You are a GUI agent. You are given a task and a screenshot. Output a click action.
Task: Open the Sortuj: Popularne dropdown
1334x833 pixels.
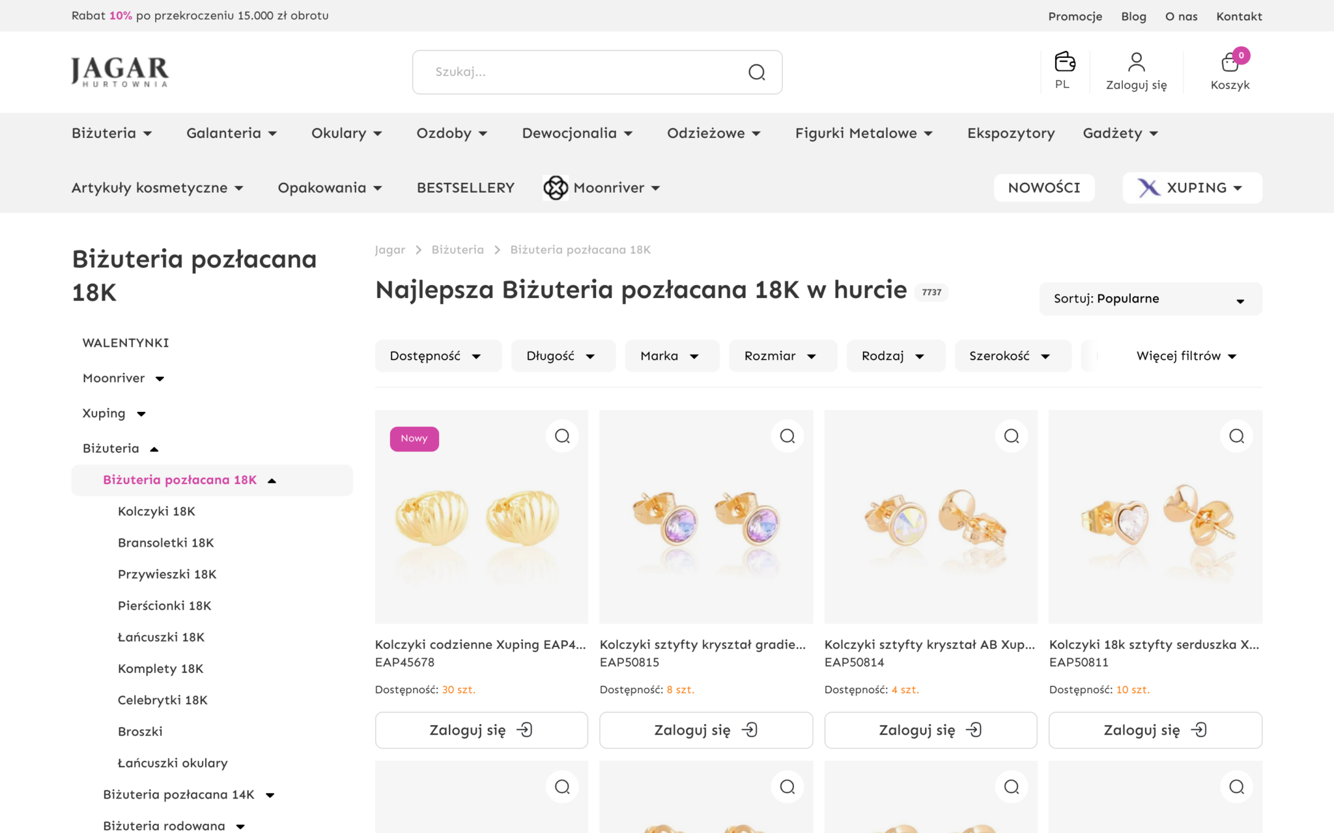pyautogui.click(x=1150, y=299)
